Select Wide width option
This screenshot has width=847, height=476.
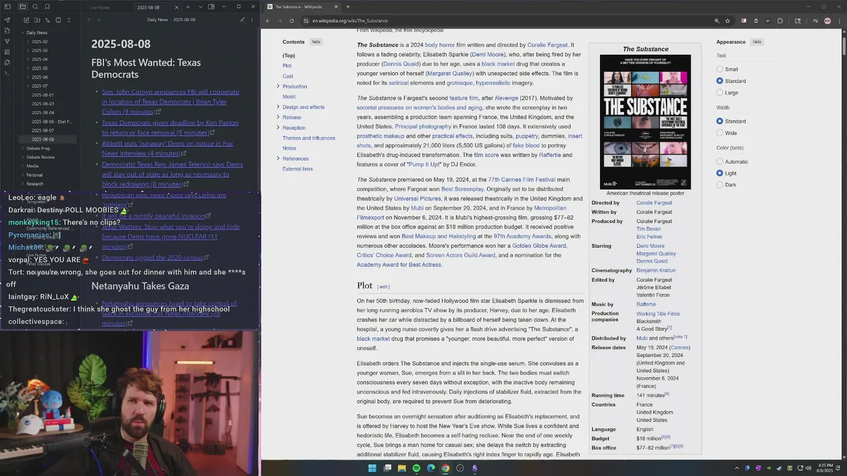coord(720,133)
